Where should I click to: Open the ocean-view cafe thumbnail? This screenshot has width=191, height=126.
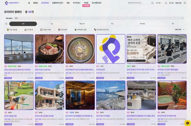pos(19,49)
